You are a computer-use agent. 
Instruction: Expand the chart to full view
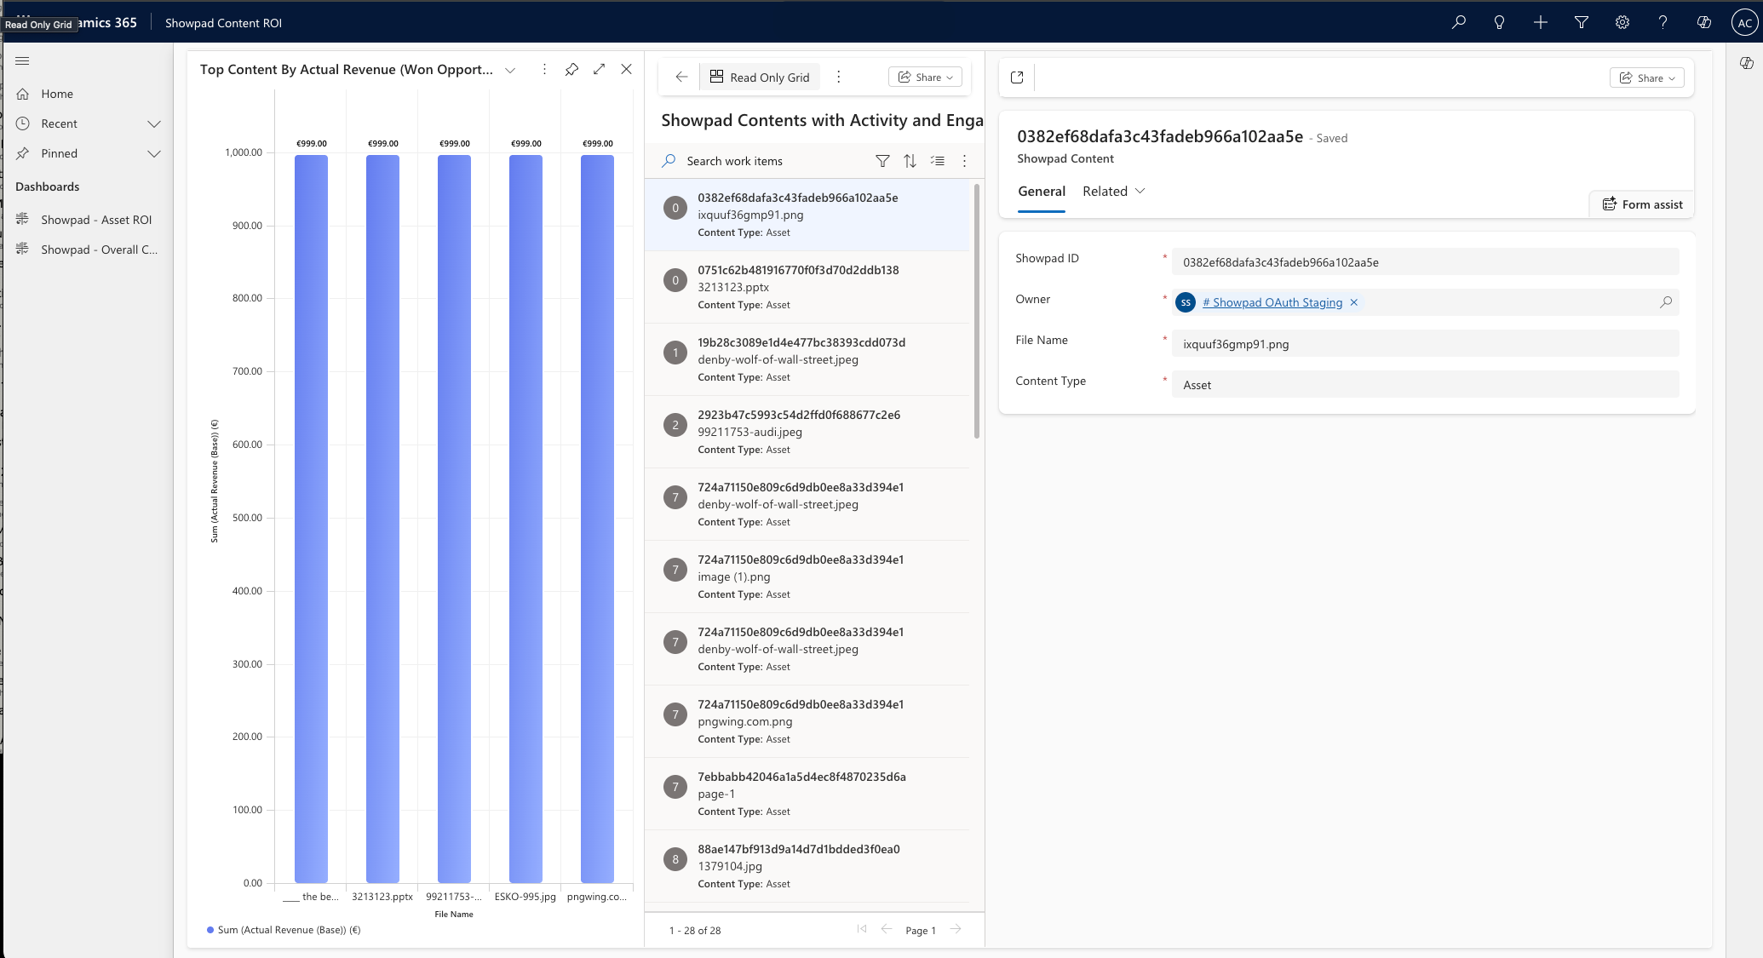599,69
